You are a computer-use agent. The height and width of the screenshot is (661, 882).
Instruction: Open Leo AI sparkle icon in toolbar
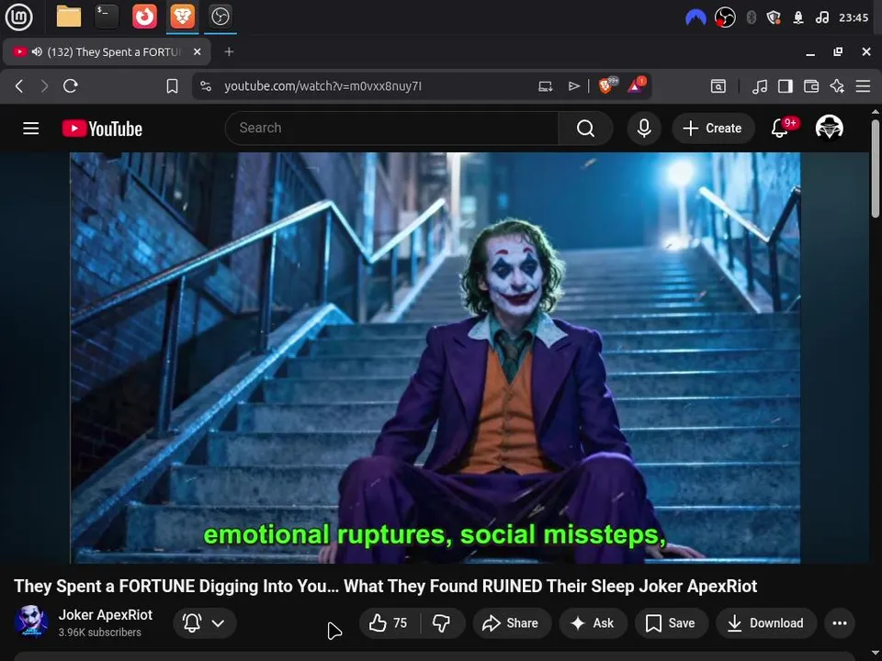(837, 86)
